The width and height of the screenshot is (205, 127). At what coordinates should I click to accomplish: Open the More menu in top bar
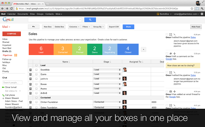point(59,14)
